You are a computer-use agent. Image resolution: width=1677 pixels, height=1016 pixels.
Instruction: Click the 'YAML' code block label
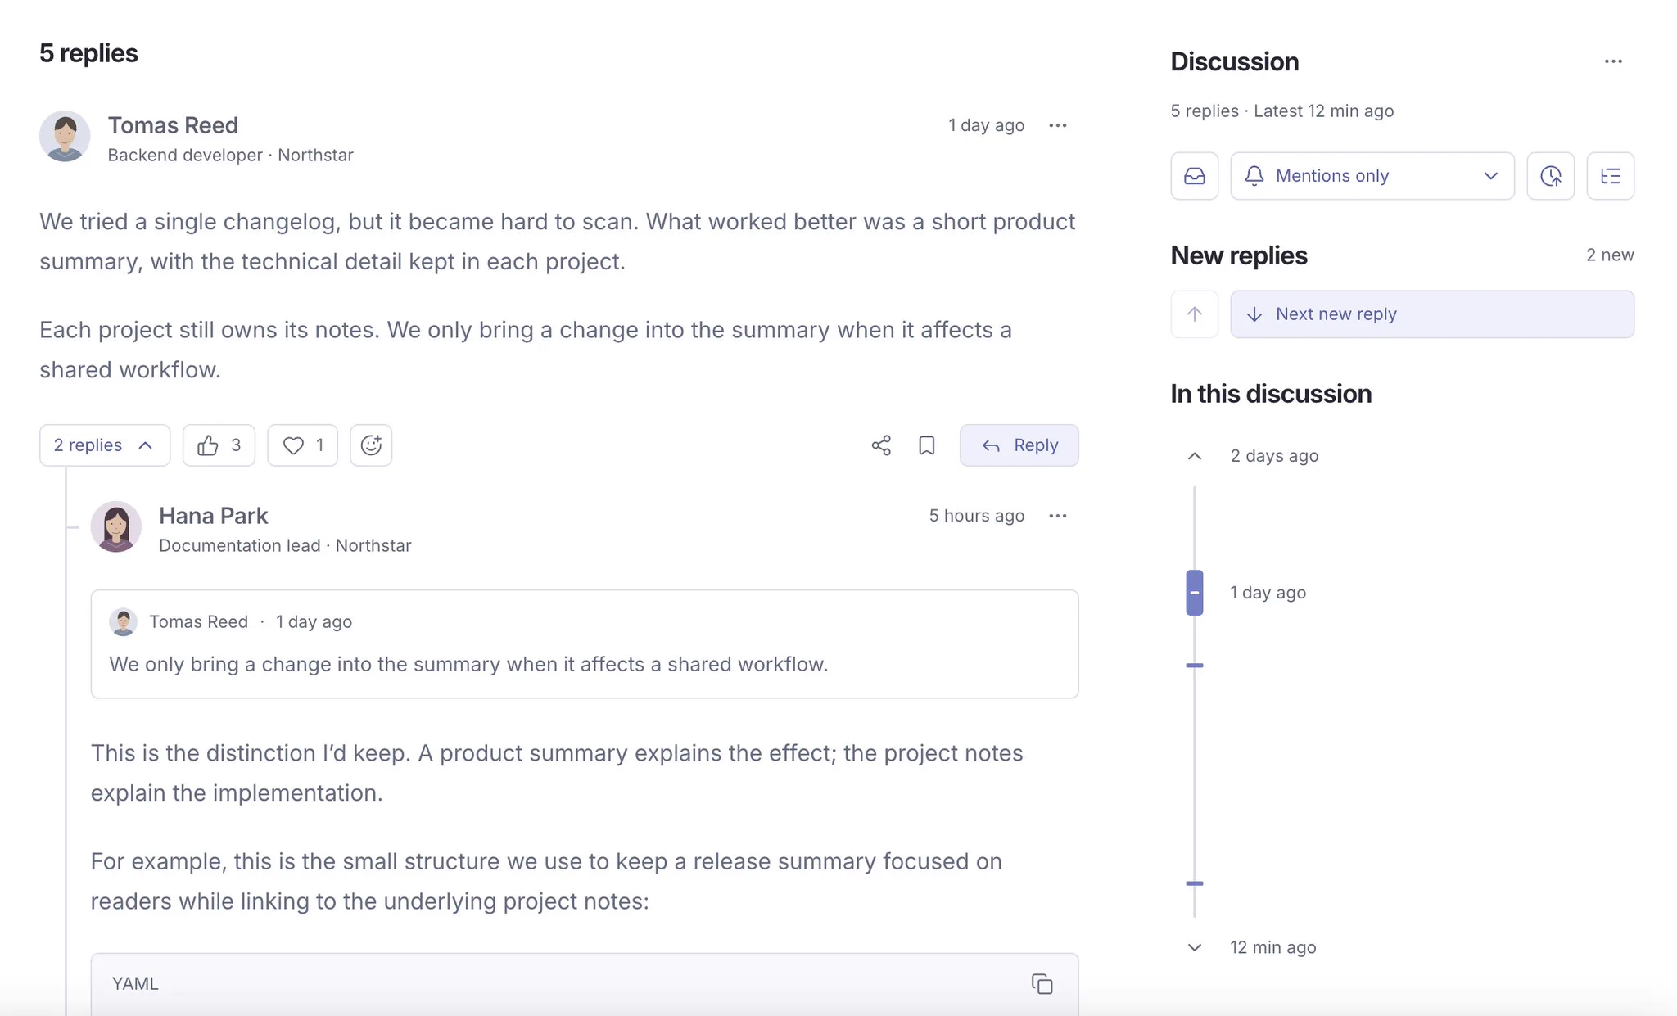pyautogui.click(x=135, y=983)
